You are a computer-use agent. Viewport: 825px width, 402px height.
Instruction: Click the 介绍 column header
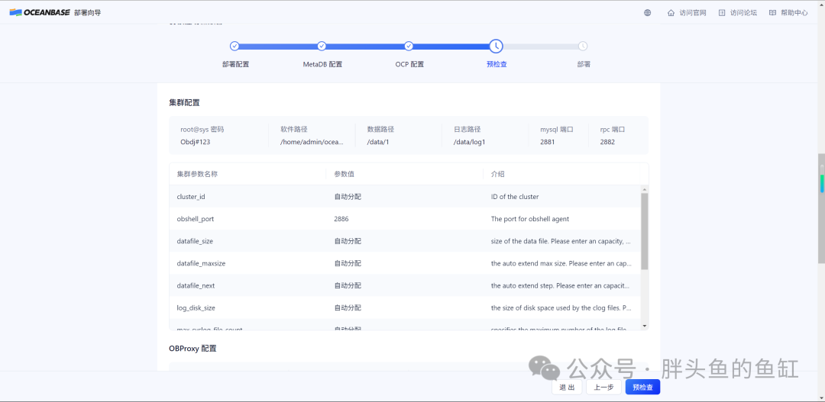pos(498,174)
